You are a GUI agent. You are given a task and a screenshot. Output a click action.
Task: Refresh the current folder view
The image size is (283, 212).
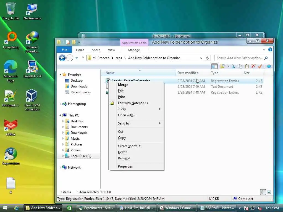(x=207, y=58)
